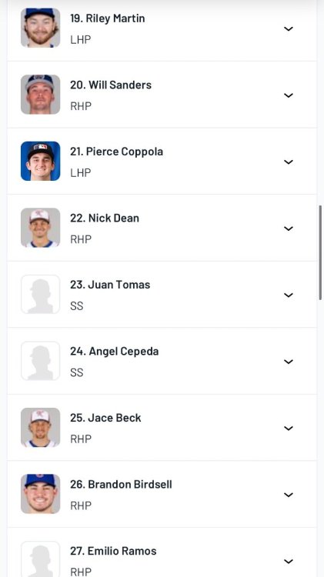Click the 26. Brandon Birdsell name

pos(121,484)
